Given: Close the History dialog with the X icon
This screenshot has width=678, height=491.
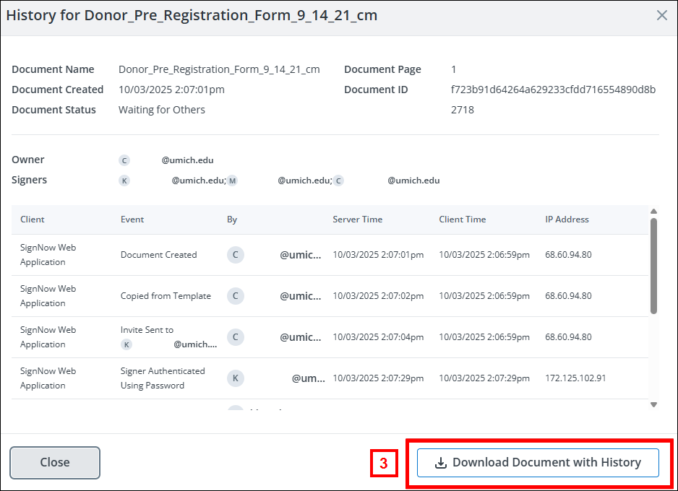Looking at the screenshot, I should [661, 16].
